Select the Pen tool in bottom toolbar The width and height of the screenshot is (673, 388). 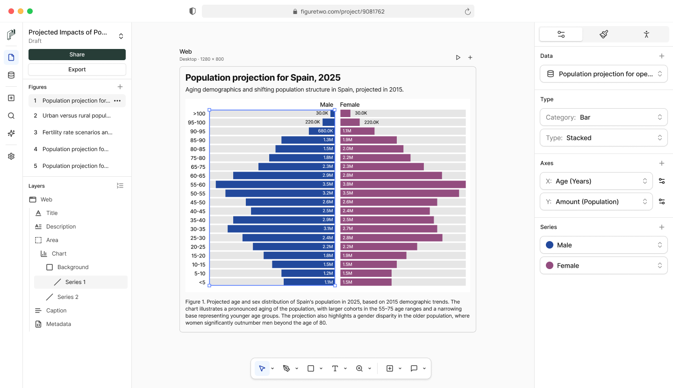(286, 368)
